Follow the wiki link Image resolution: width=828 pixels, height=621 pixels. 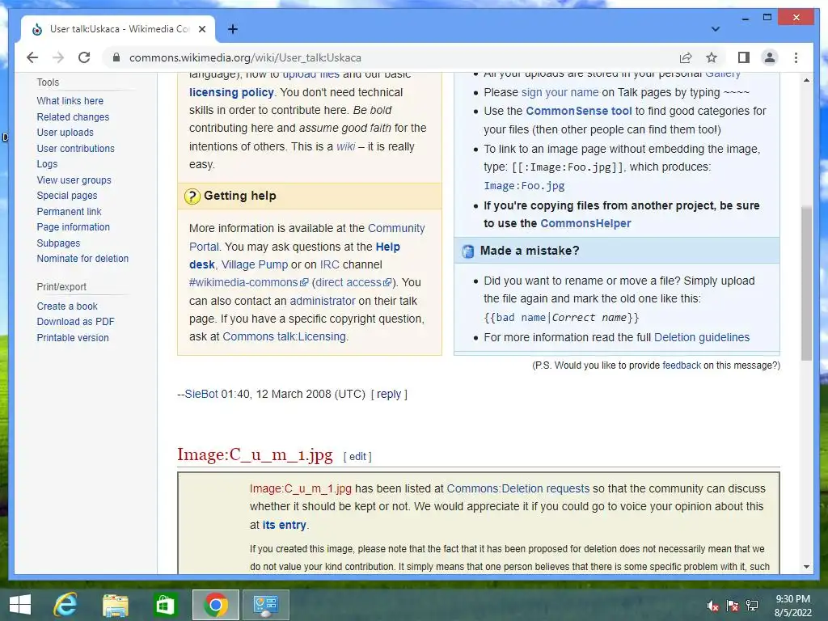(x=346, y=146)
